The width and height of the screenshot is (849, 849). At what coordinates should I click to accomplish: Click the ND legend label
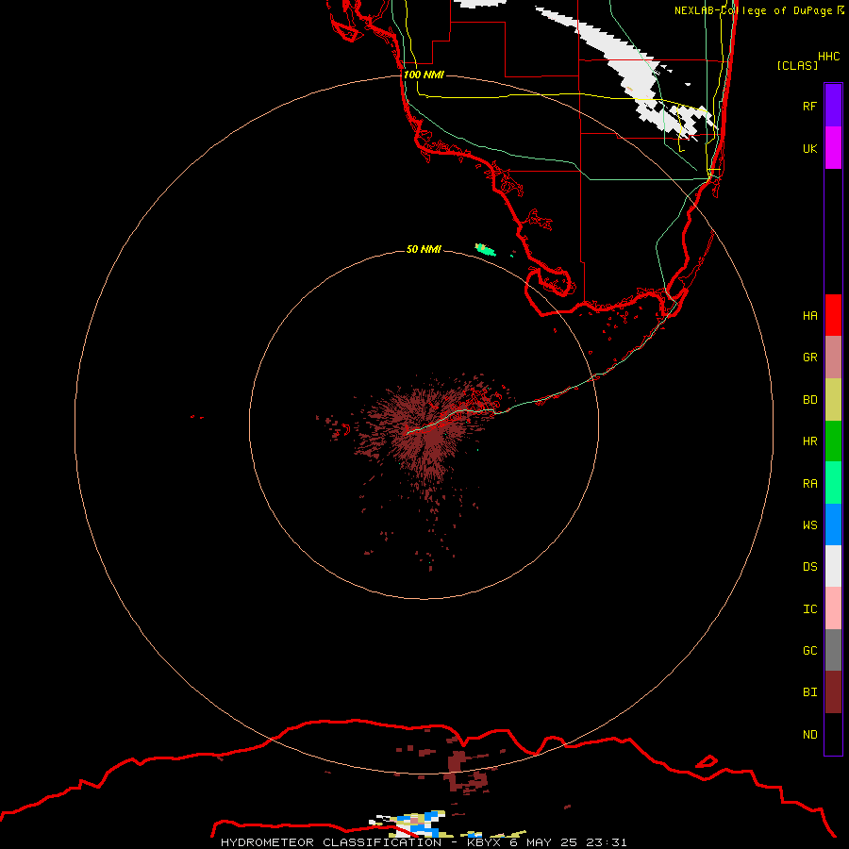click(809, 735)
